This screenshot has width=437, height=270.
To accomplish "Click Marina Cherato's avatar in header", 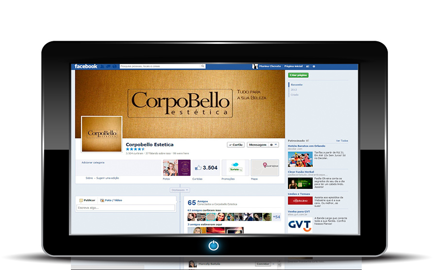I will point(255,67).
